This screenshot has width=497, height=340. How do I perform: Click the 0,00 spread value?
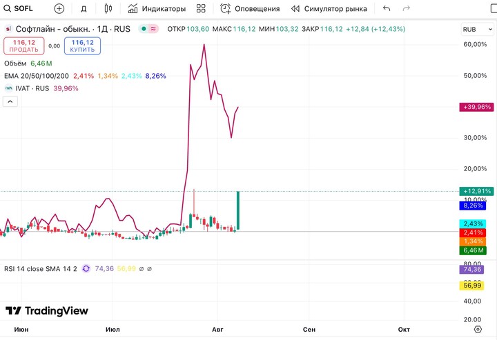click(55, 46)
